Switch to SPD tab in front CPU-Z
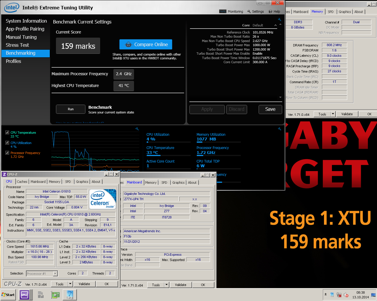The image size is (377, 301). pos(68,182)
